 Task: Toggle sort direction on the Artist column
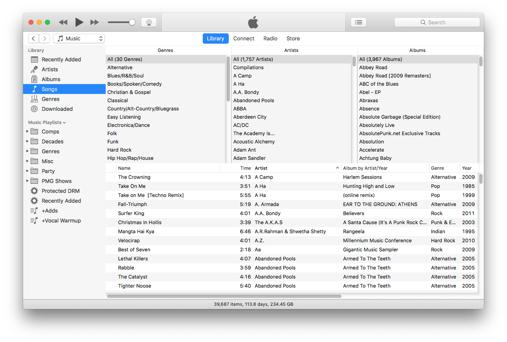click(338, 168)
